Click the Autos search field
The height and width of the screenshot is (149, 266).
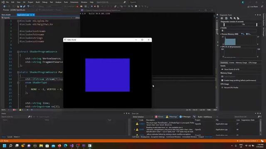15,117
